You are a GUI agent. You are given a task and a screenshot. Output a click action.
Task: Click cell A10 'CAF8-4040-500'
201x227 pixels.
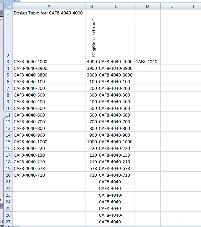pyautogui.click(x=49, y=108)
